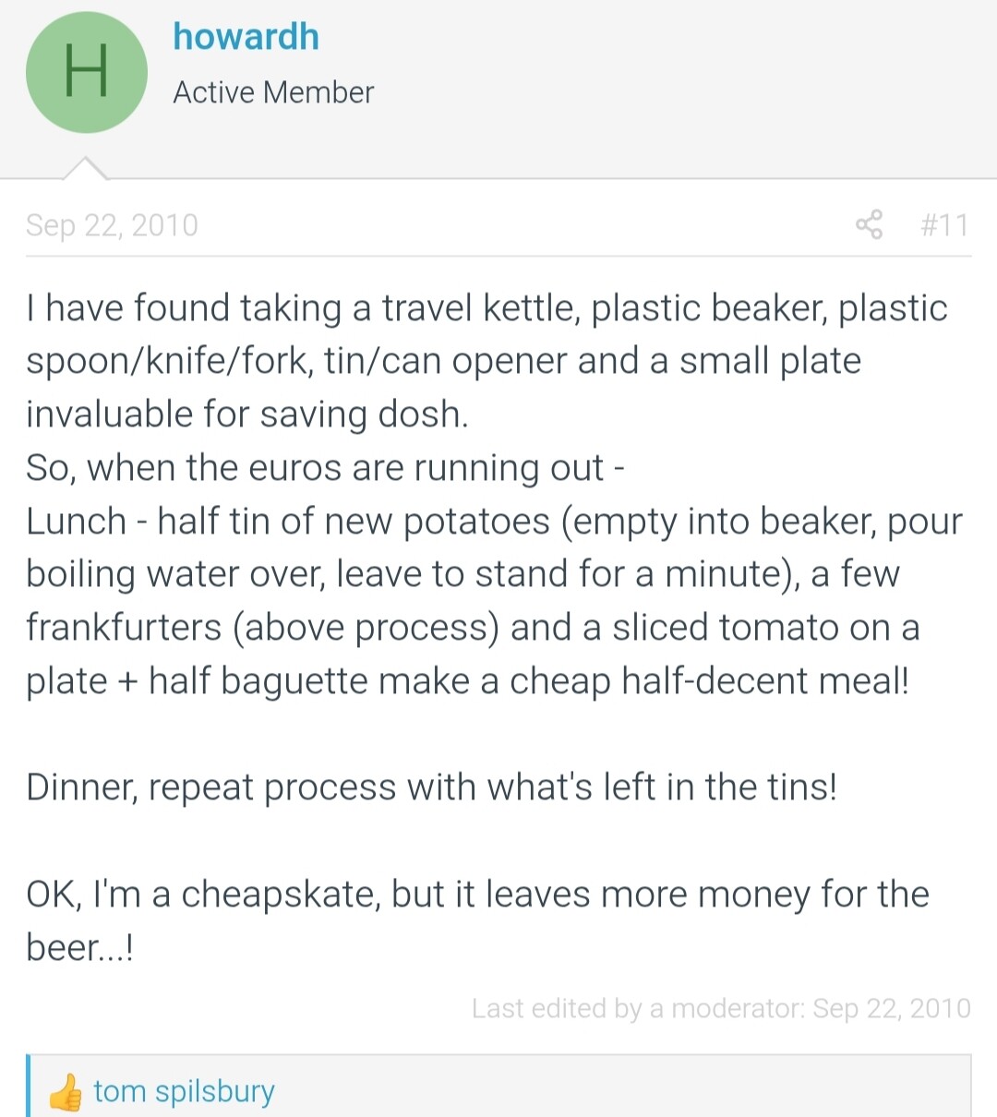997x1117 pixels.
Task: Open howardh's profile from the username
Action: click(246, 36)
